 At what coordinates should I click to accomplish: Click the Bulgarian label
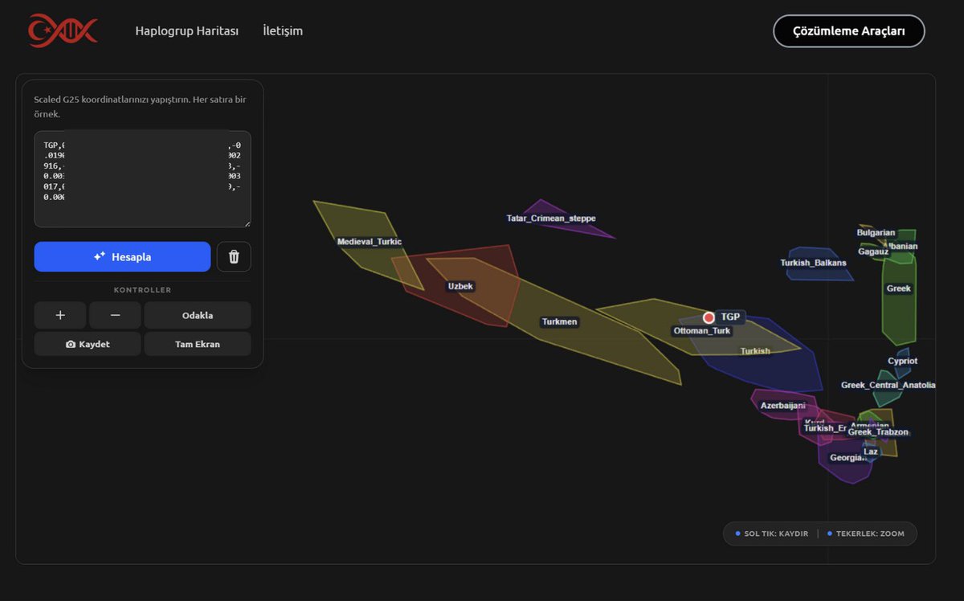876,233
